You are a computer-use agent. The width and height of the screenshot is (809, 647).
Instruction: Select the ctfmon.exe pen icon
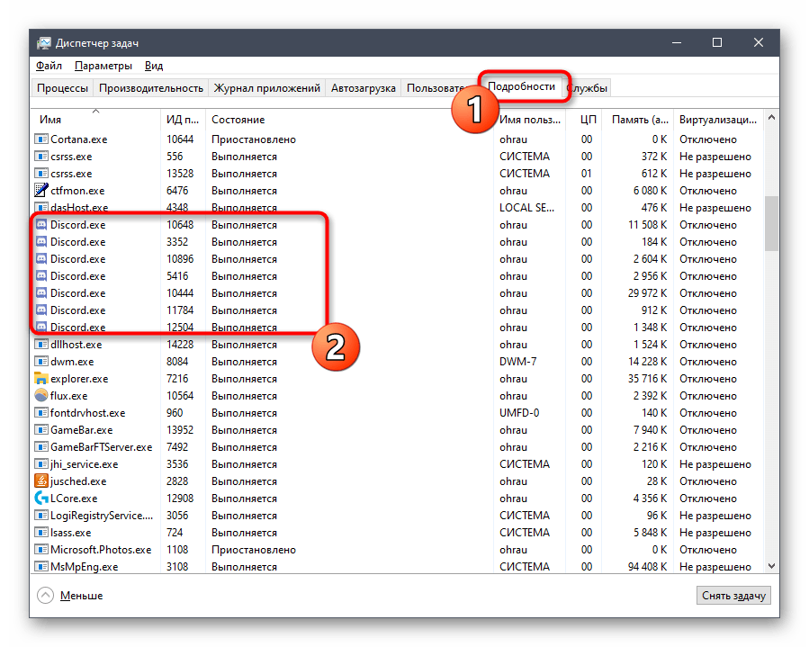click(40, 191)
